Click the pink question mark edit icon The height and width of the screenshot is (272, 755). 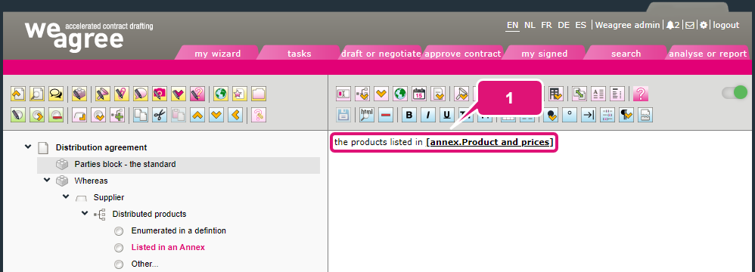click(x=197, y=94)
